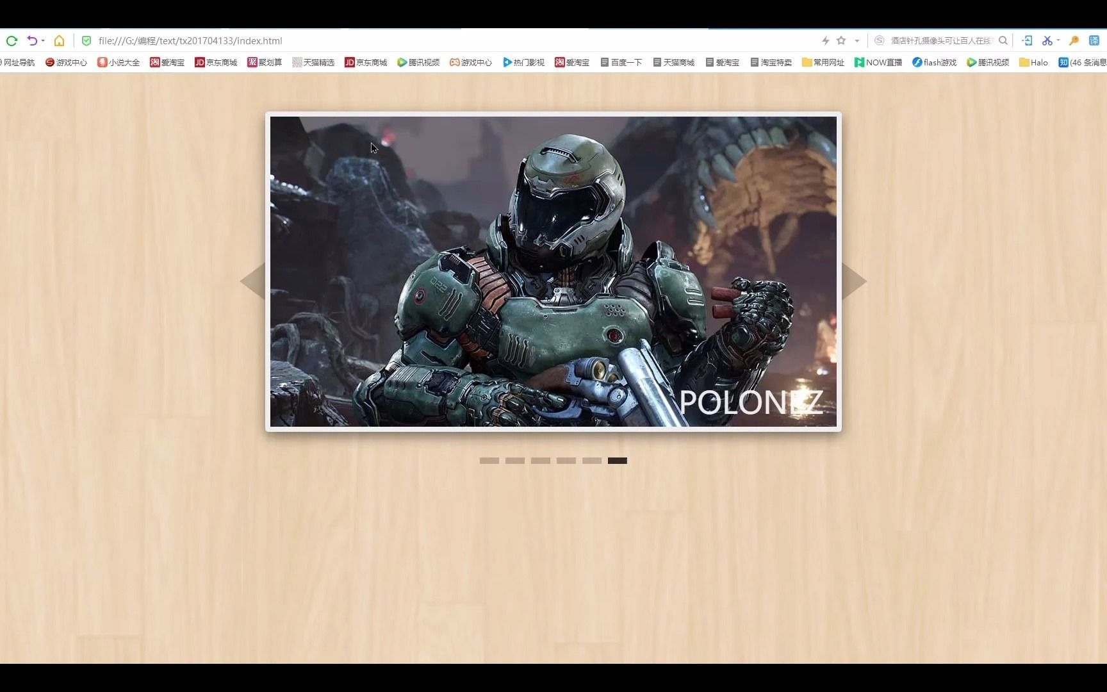Image resolution: width=1107 pixels, height=692 pixels.
Task: Select the active dark sixth slide indicator
Action: click(618, 461)
